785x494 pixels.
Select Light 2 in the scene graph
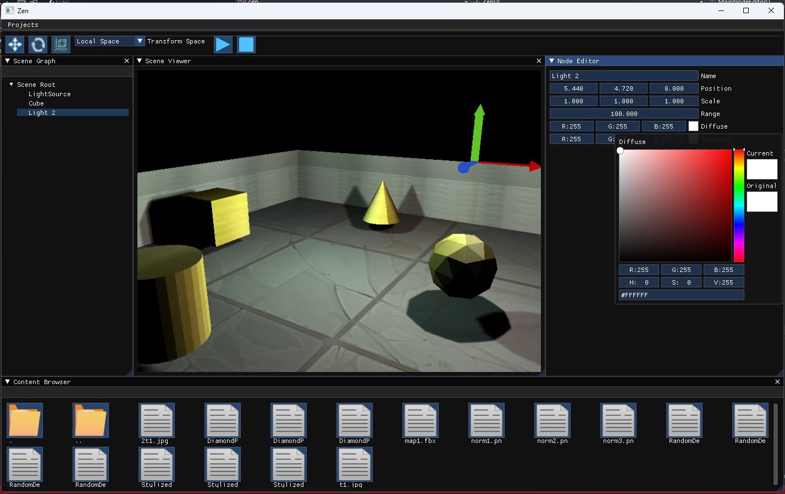[73, 113]
